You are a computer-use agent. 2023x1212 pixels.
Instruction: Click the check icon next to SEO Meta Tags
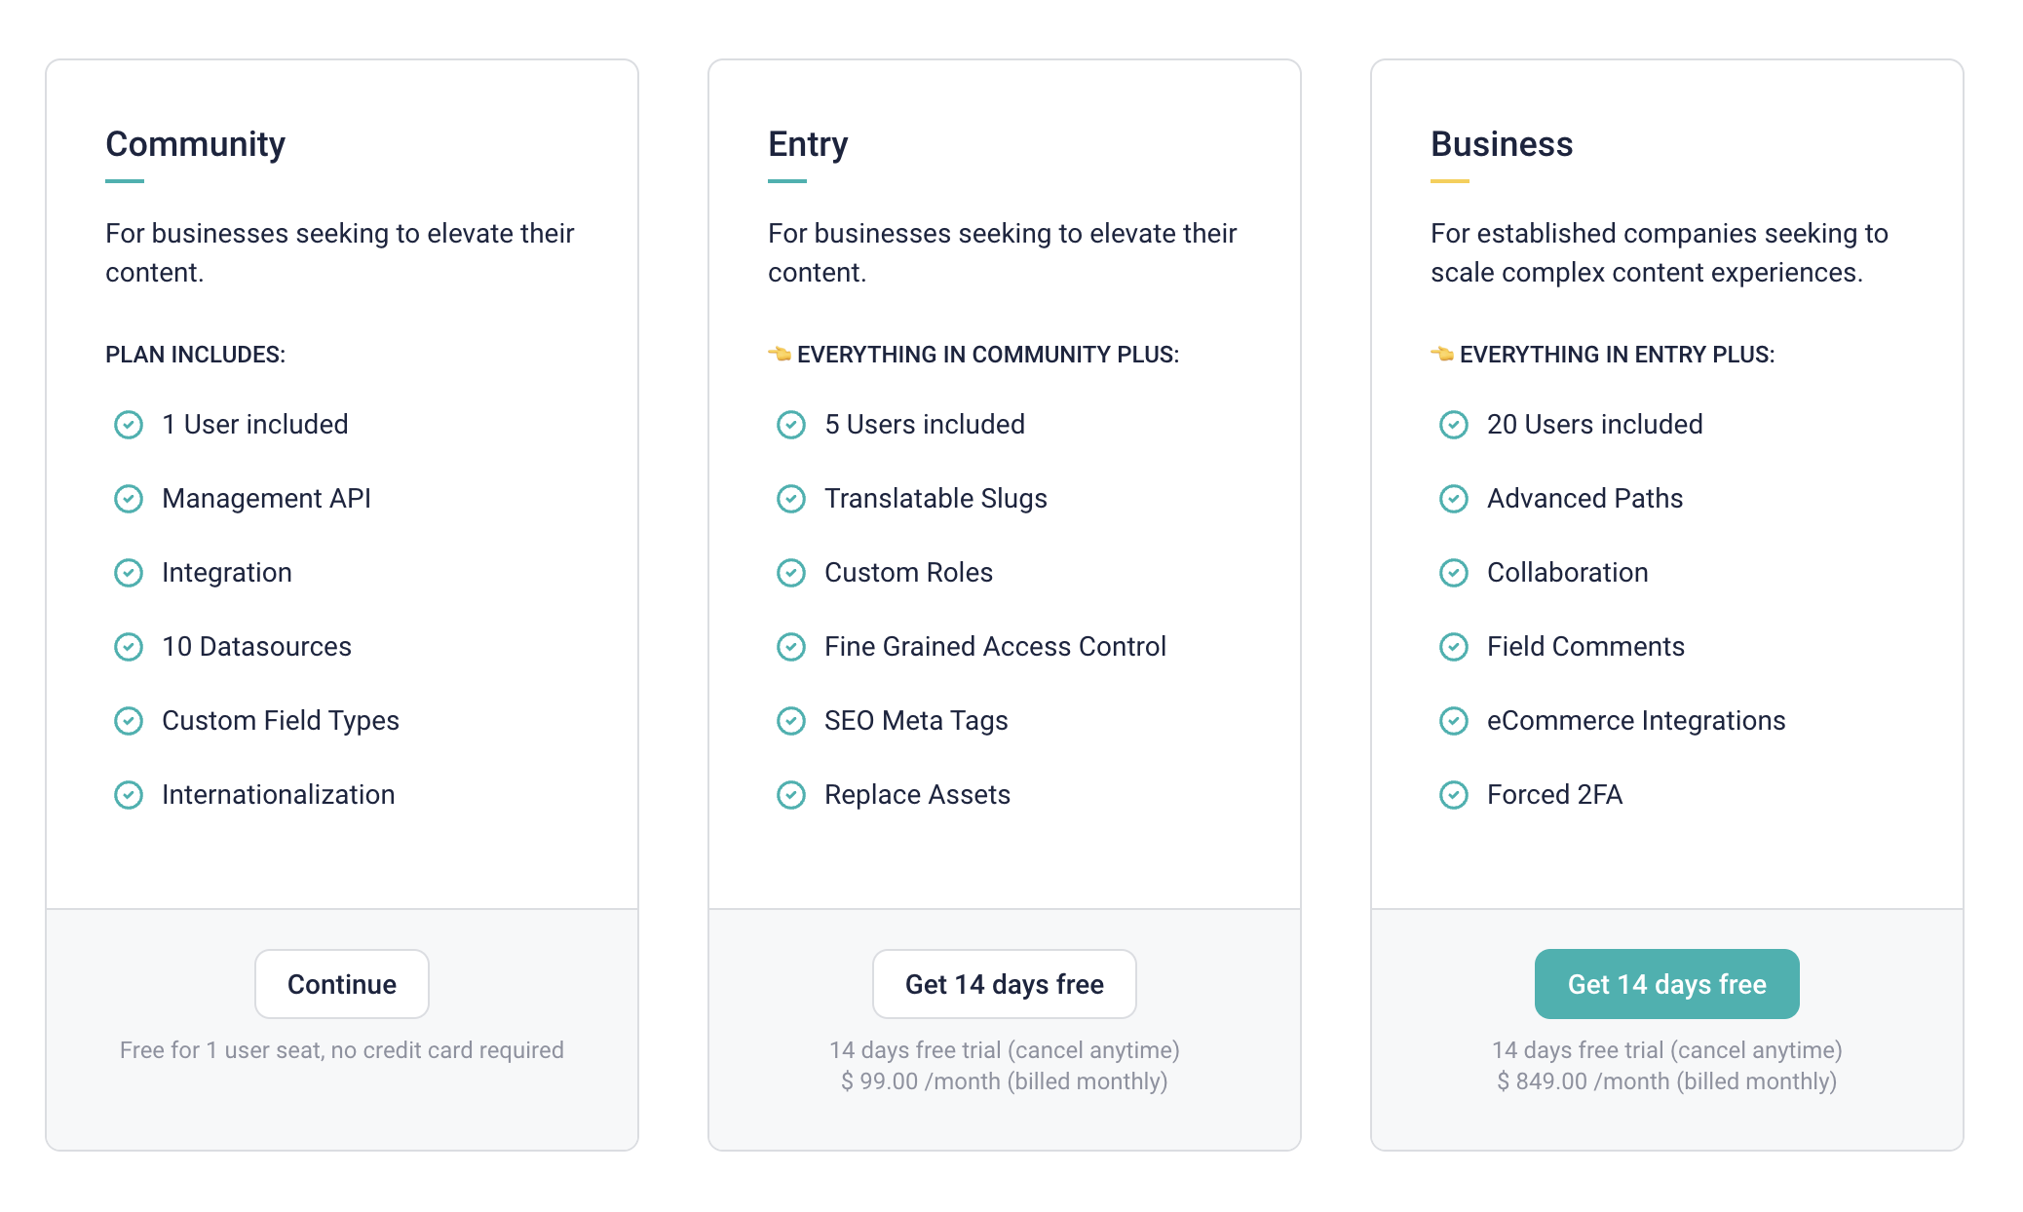[791, 721]
